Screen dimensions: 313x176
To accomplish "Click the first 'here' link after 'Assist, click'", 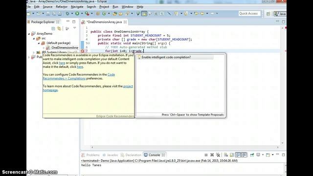I will [x=62, y=63].
